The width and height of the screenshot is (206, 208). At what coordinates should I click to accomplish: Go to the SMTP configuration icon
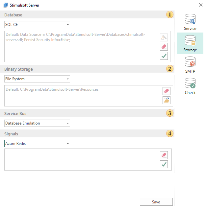[x=190, y=65]
